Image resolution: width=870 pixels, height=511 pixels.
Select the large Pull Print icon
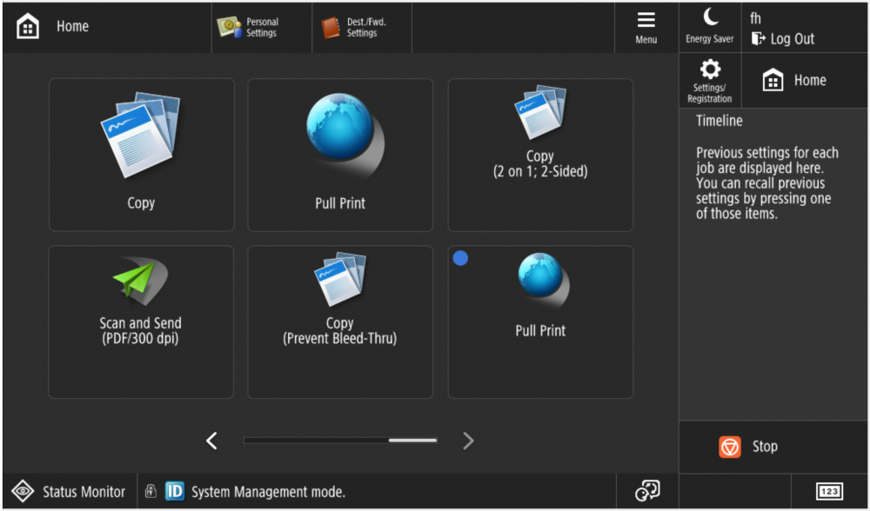coord(339,154)
